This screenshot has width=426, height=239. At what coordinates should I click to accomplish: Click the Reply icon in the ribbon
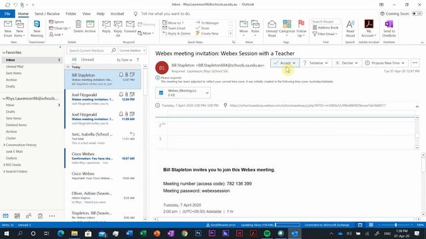click(106, 27)
